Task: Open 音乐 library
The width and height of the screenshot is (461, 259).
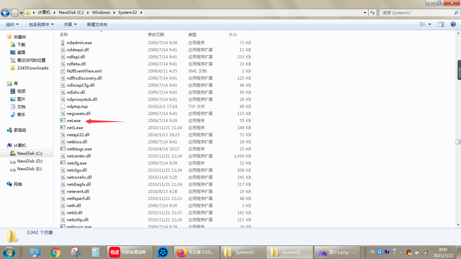Action: (21, 115)
